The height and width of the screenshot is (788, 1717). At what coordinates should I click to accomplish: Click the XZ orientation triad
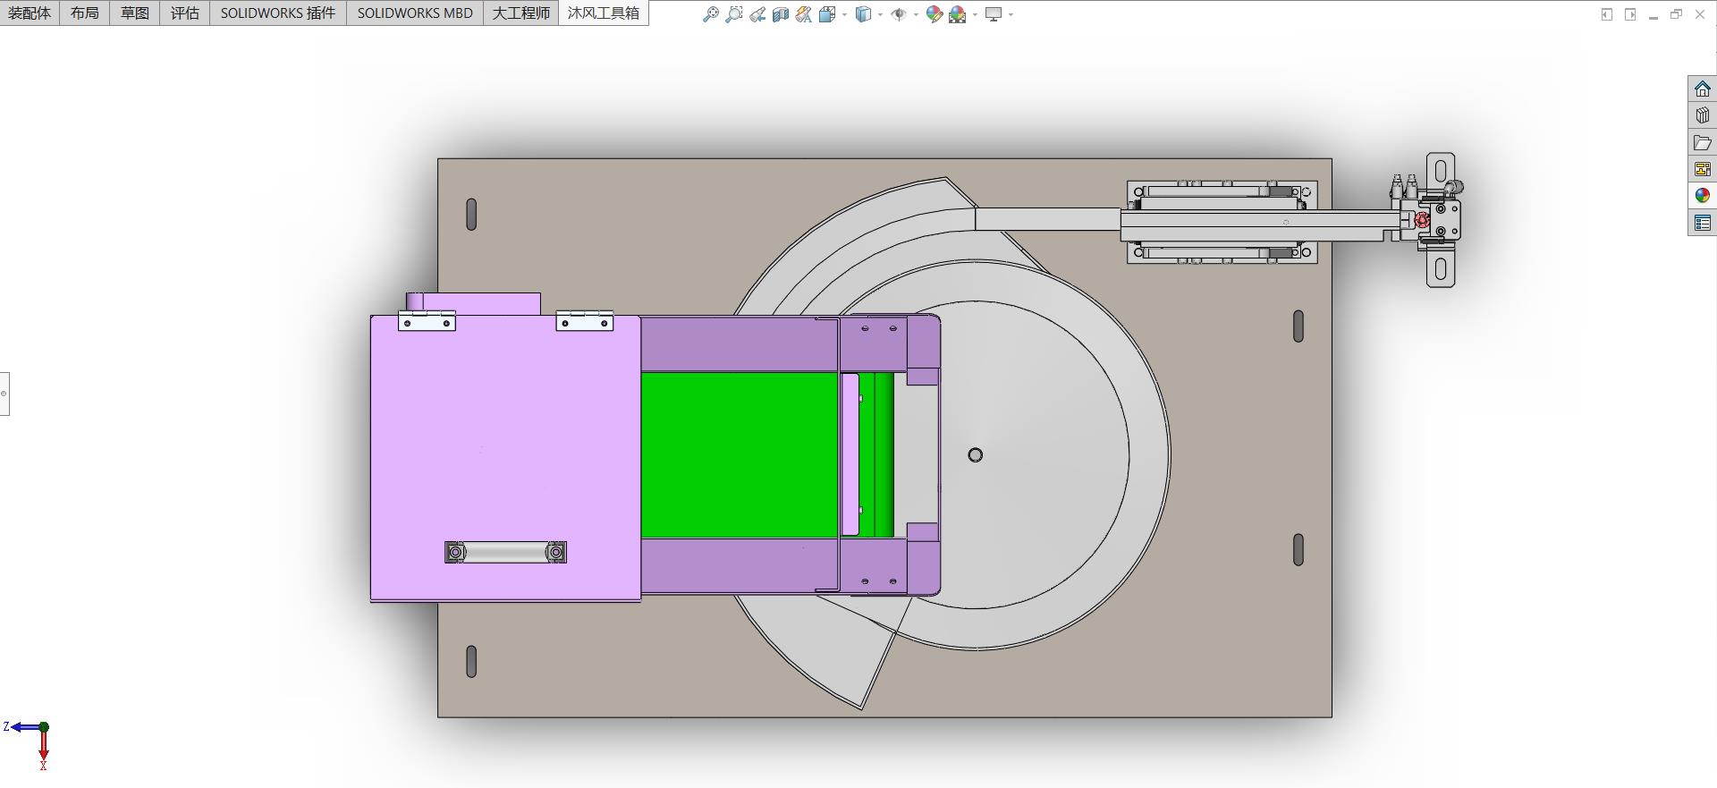(x=29, y=746)
